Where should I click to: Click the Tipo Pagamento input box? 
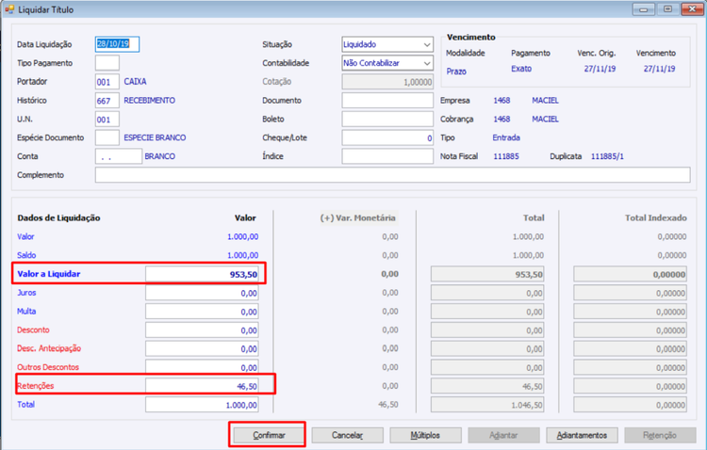click(107, 63)
